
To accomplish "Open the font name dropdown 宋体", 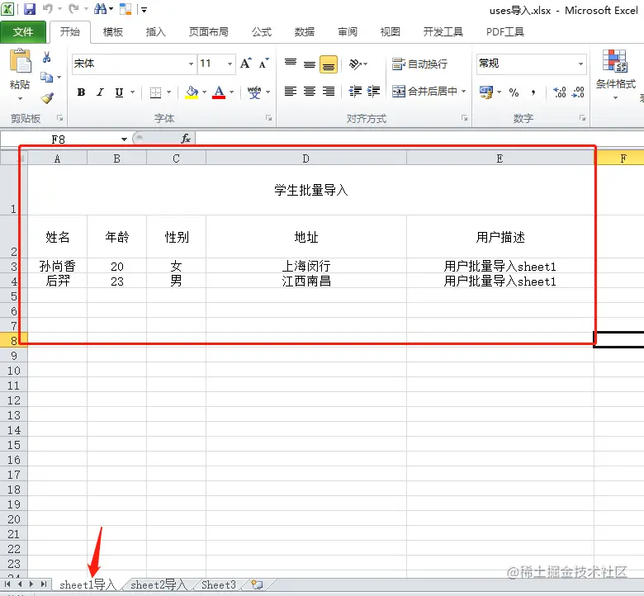I will click(x=191, y=64).
